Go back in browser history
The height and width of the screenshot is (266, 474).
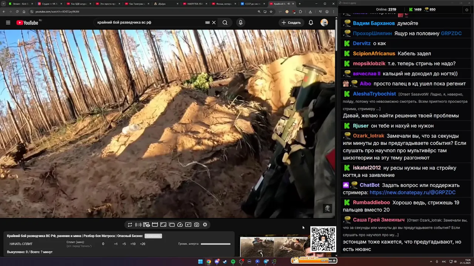(4, 11)
